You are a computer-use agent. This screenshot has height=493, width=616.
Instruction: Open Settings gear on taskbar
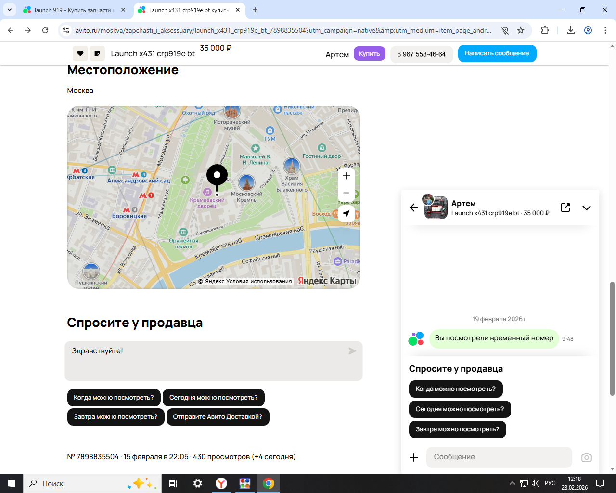point(197,483)
